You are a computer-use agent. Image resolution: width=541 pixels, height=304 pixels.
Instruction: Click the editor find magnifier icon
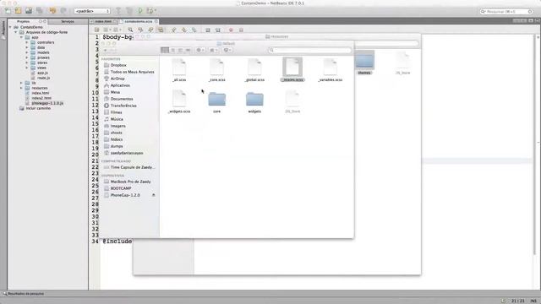[x=130, y=30]
